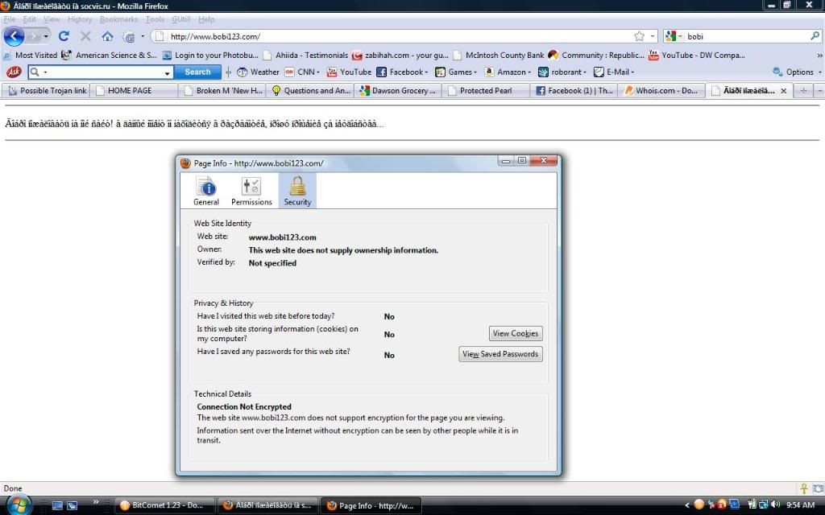The height and width of the screenshot is (515, 825).
Task: Click the Firefox icon in Page Info titlebar
Action: click(185, 163)
